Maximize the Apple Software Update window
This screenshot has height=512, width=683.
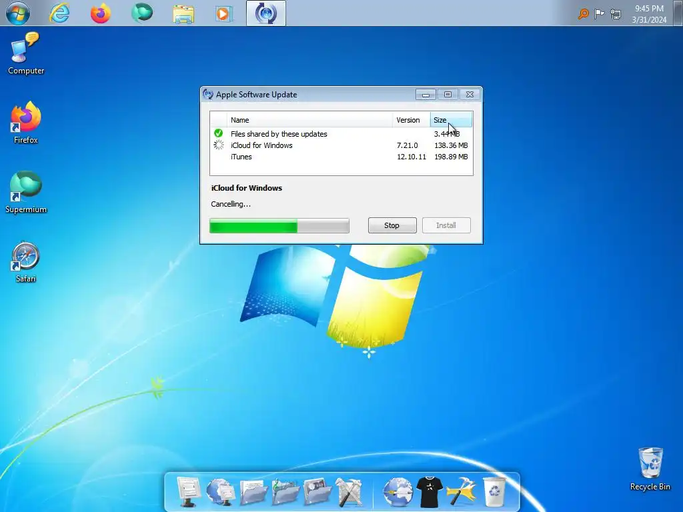(x=448, y=95)
